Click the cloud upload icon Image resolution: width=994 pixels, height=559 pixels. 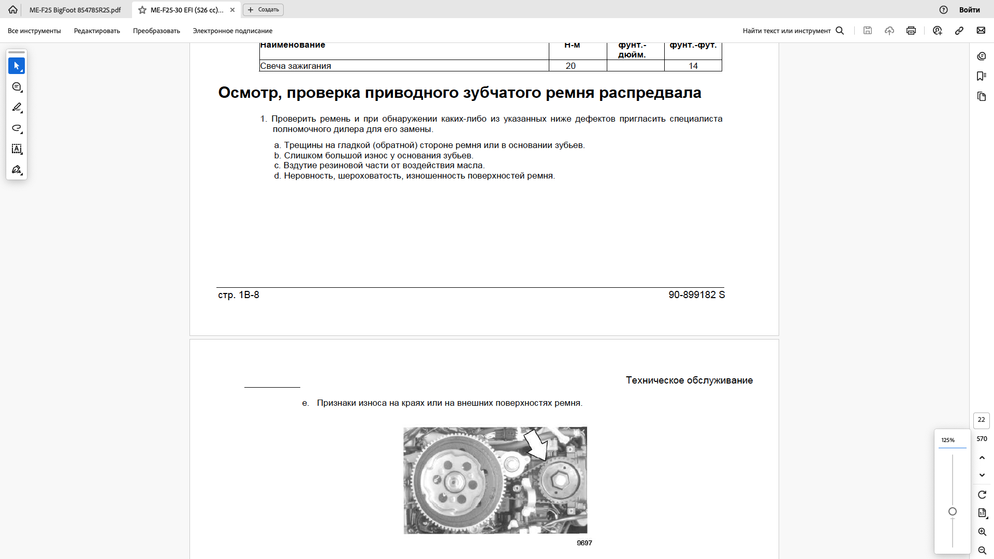(x=889, y=31)
